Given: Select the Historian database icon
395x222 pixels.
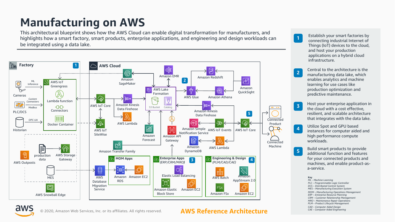Looking at the screenshot, I should pyautogui.click(x=20, y=122).
